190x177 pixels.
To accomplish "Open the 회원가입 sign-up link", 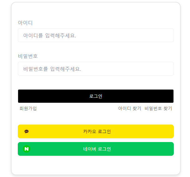I will point(28,108).
